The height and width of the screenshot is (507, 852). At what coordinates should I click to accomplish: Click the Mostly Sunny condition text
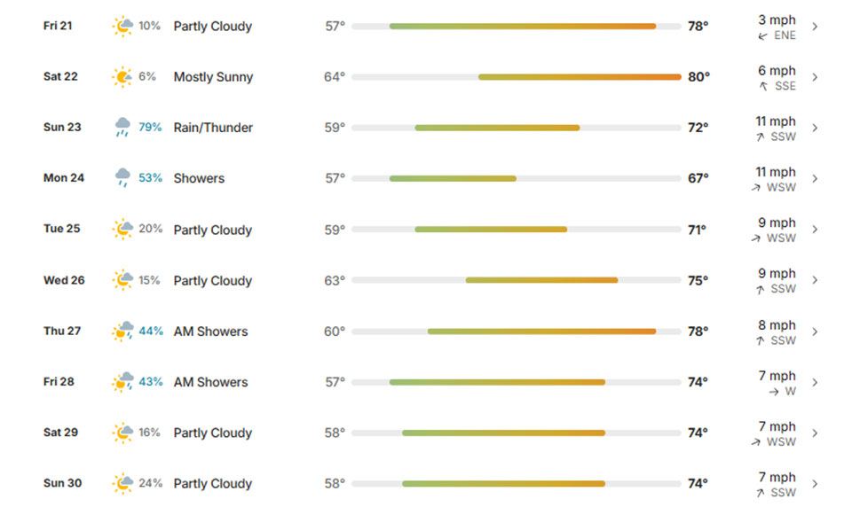coord(213,77)
